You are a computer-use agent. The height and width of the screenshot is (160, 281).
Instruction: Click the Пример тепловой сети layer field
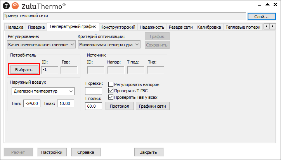pyautogui.click(x=125, y=16)
